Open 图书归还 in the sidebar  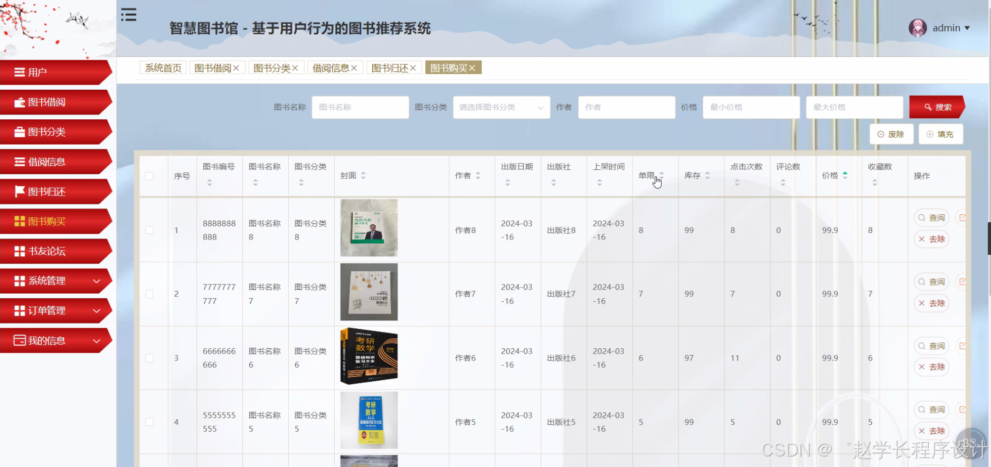[x=56, y=192]
